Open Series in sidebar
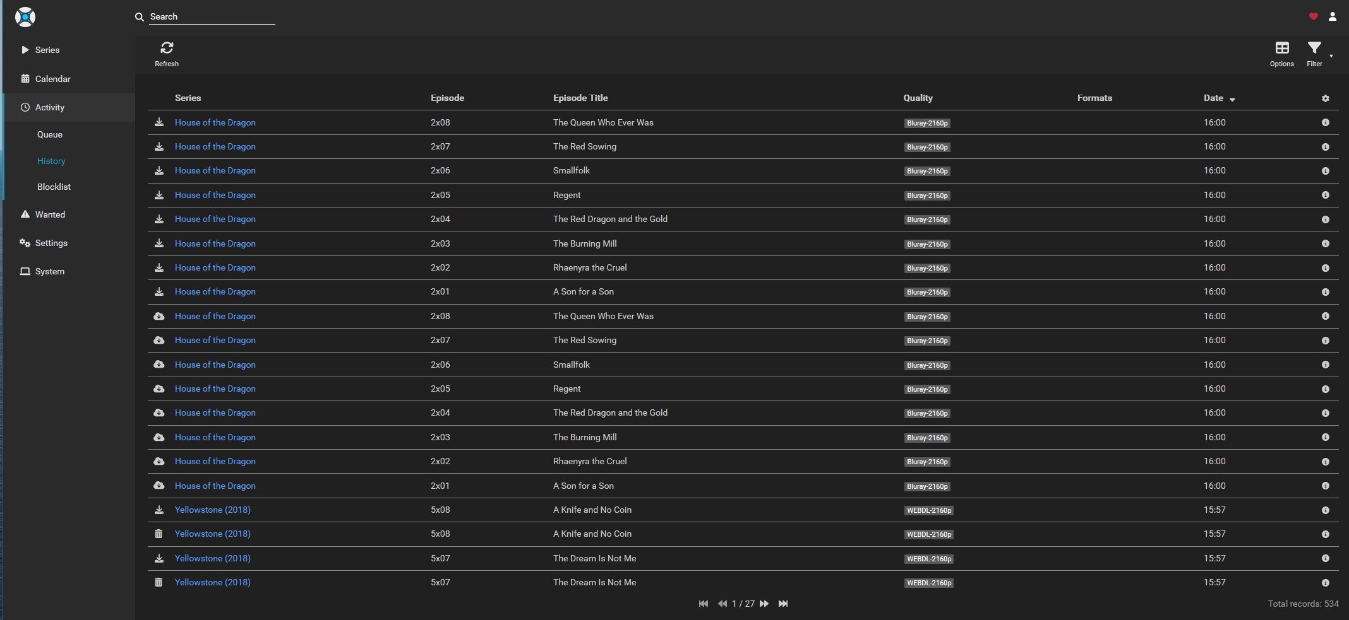Screen dimensions: 1349x620 click(47, 50)
